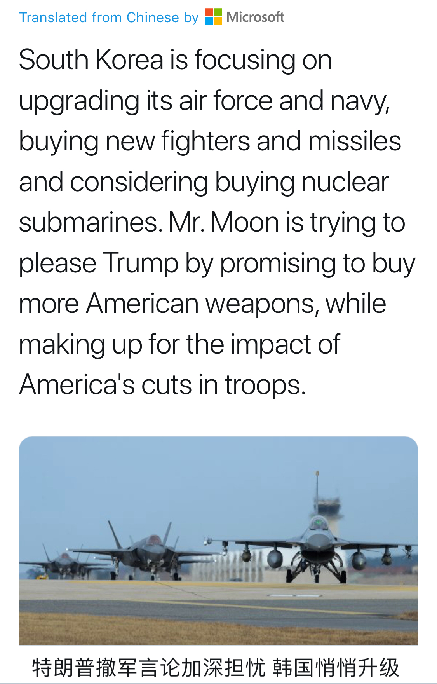Tap the last line 'America's cuts in troops.'
Viewport: 437px width, 684px height.
coord(162,385)
